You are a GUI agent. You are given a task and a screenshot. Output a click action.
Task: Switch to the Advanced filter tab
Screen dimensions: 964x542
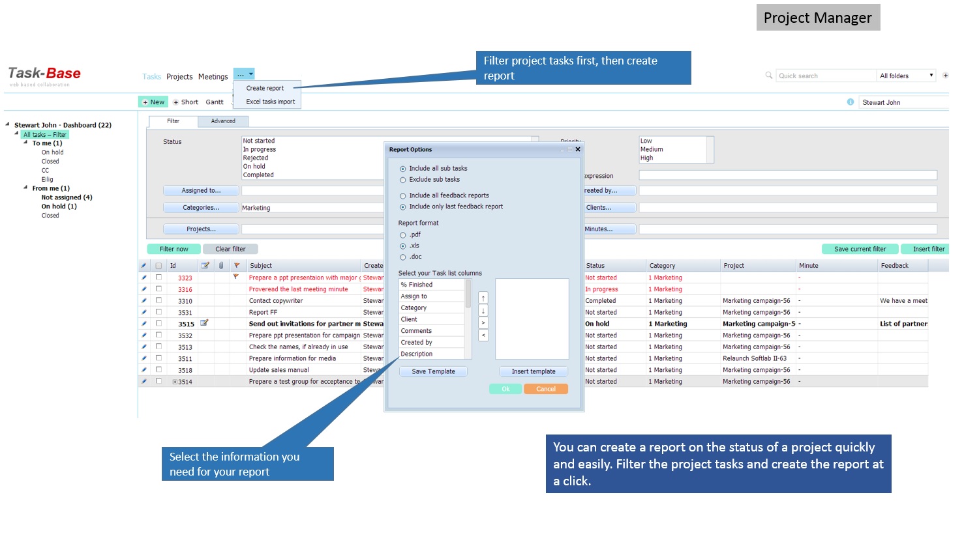point(223,121)
